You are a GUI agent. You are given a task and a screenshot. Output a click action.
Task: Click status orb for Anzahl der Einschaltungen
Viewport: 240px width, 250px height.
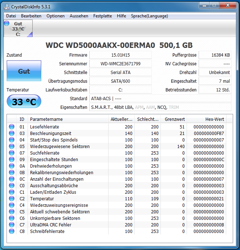(12, 179)
